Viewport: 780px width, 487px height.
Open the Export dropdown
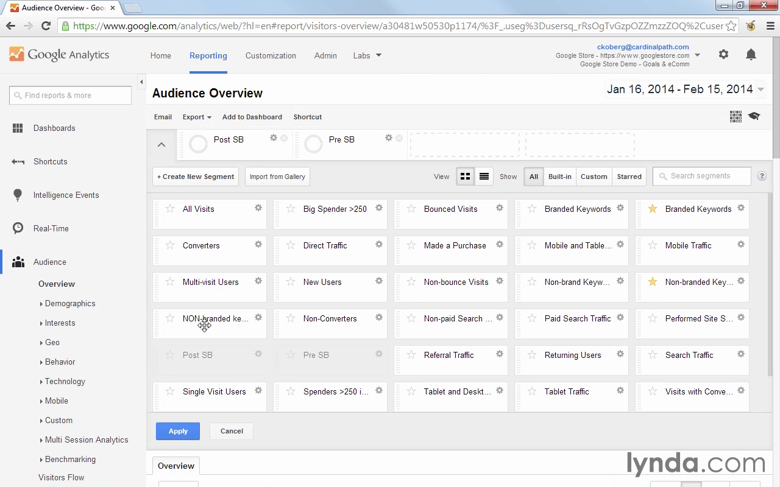tap(197, 117)
